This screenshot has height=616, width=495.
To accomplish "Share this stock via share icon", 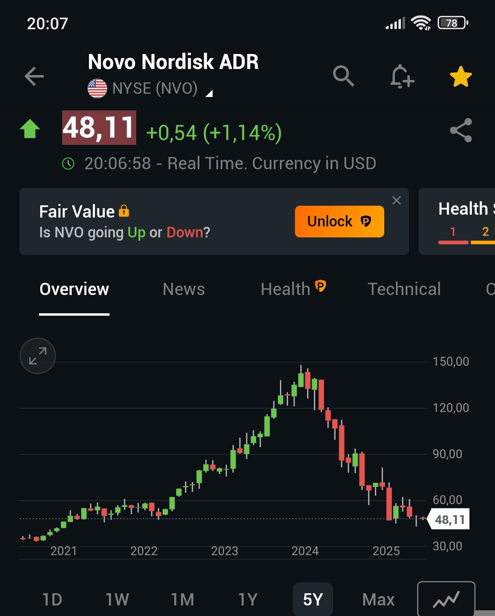I will pos(461,130).
